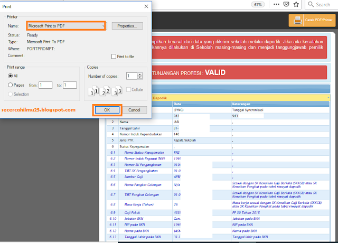
Task: Click the 'Nama Pangkat Golongan' row label
Action: click(x=143, y=185)
